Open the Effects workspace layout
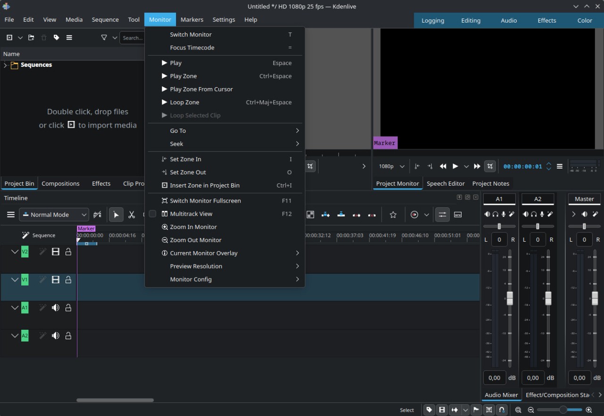The width and height of the screenshot is (604, 416). (x=546, y=21)
